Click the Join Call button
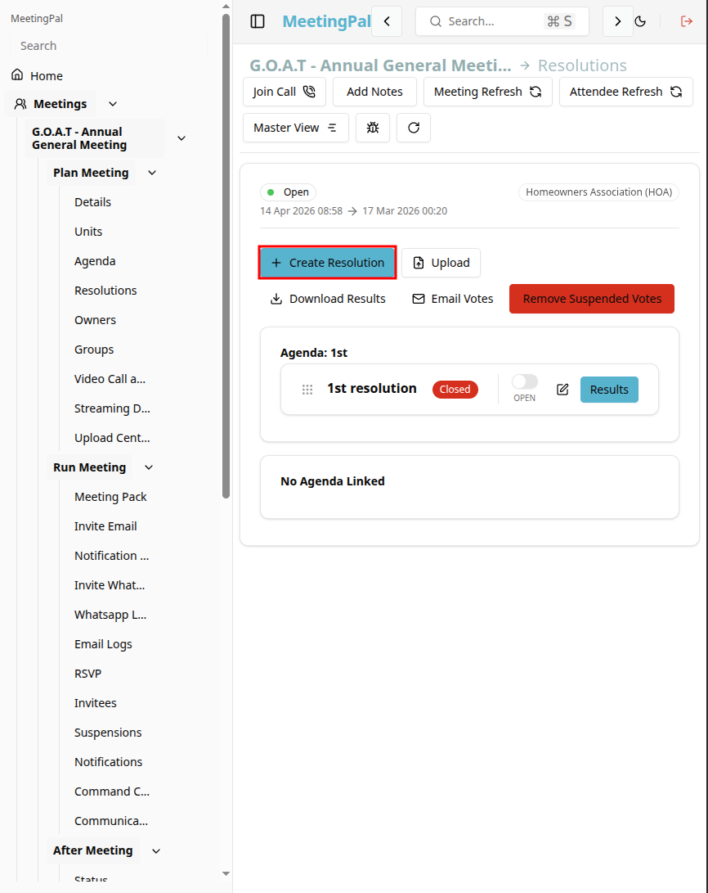The image size is (708, 893). (285, 92)
